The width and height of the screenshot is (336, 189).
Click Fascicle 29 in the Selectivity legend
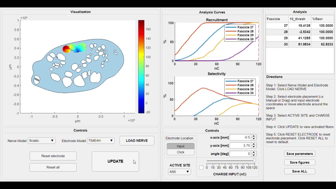pos(245,89)
